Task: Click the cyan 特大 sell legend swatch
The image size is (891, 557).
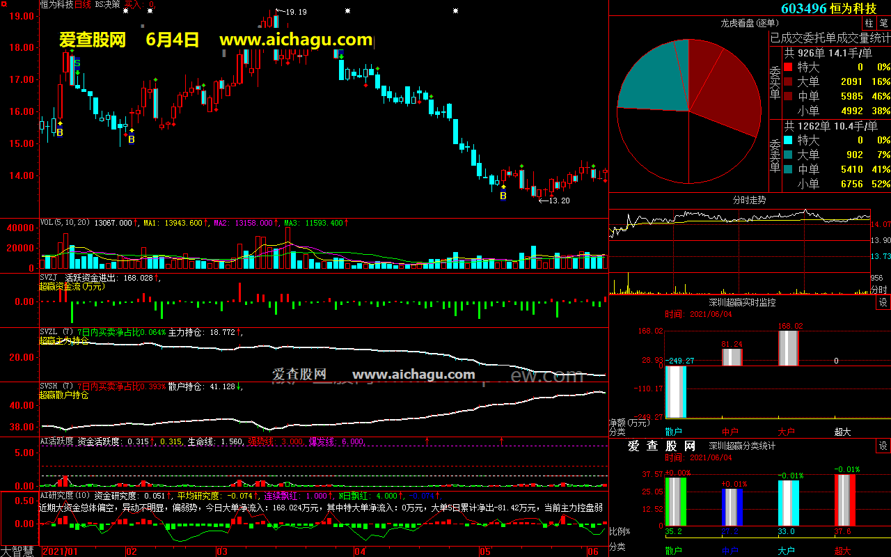Action: (788, 140)
